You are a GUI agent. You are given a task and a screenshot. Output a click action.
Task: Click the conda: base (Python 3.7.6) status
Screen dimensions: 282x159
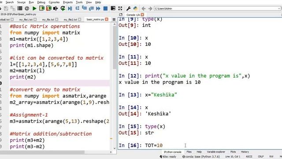201,157
